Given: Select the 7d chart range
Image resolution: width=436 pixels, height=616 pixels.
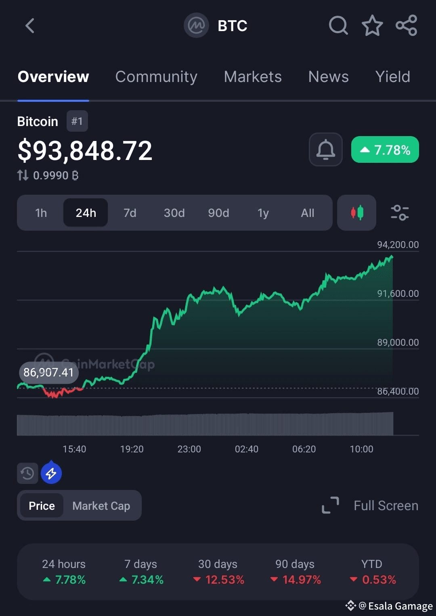Looking at the screenshot, I should pos(130,213).
